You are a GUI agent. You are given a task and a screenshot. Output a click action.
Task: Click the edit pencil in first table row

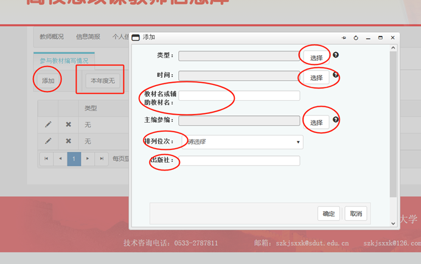[48, 124]
